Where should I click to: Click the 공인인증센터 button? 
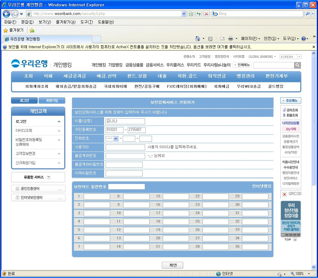point(38,188)
